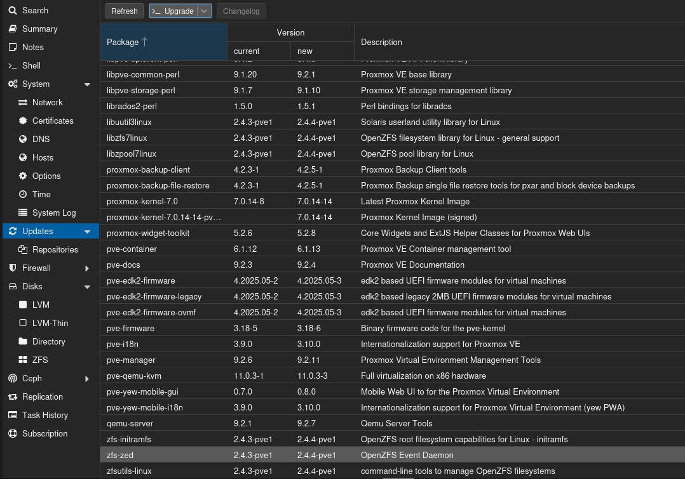Open the Search menu entry
The image size is (685, 479).
click(51, 11)
